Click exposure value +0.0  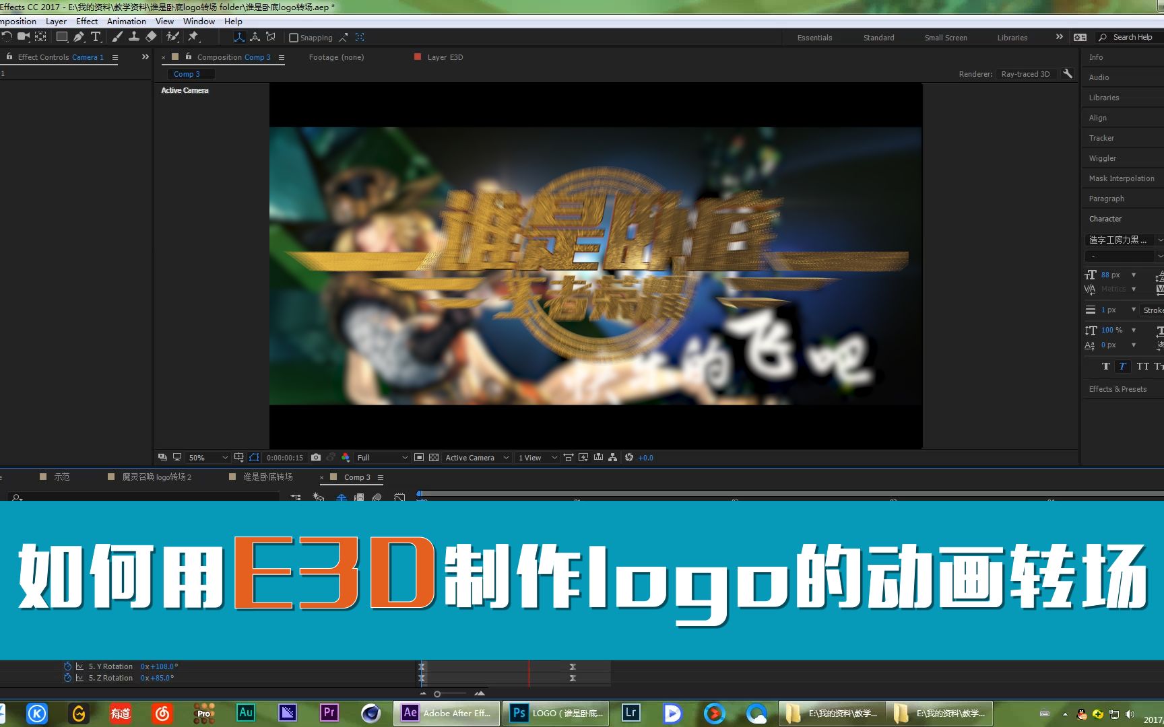coord(645,458)
